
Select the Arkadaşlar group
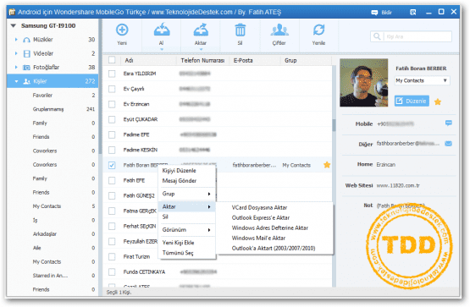[x=53, y=234]
